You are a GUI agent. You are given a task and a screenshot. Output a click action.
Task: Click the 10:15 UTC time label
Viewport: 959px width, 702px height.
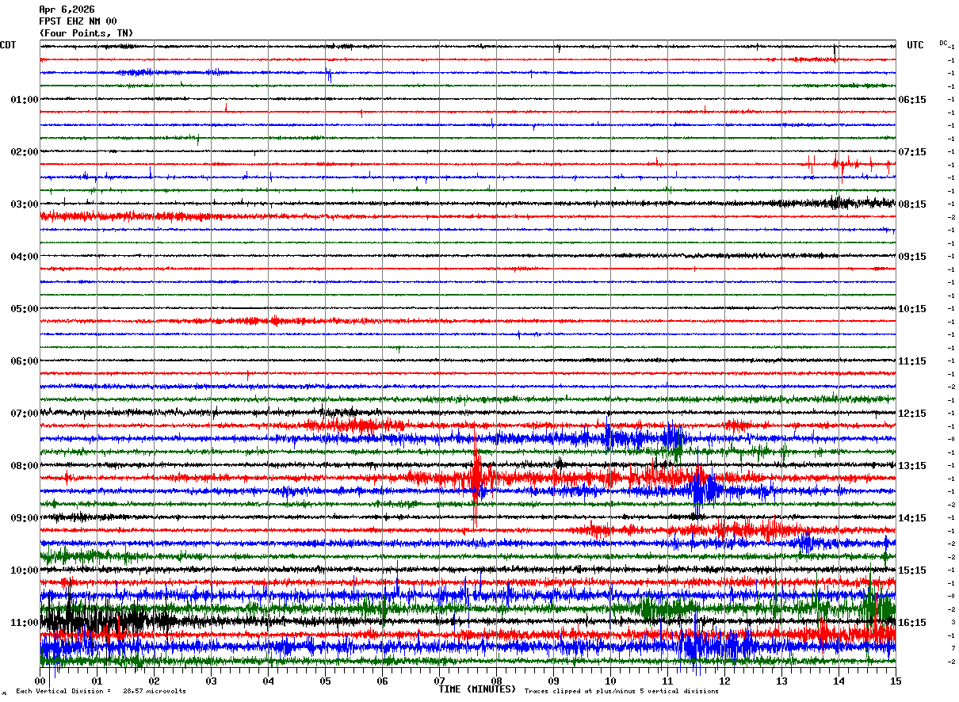pos(912,309)
